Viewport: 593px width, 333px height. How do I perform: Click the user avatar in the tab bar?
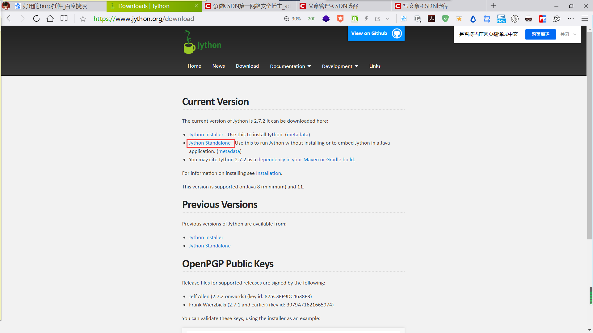pyautogui.click(x=6, y=6)
